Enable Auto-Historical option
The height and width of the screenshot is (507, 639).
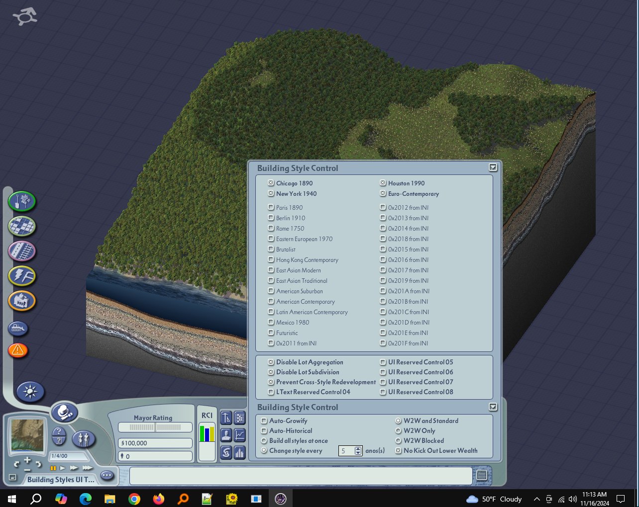(x=264, y=430)
